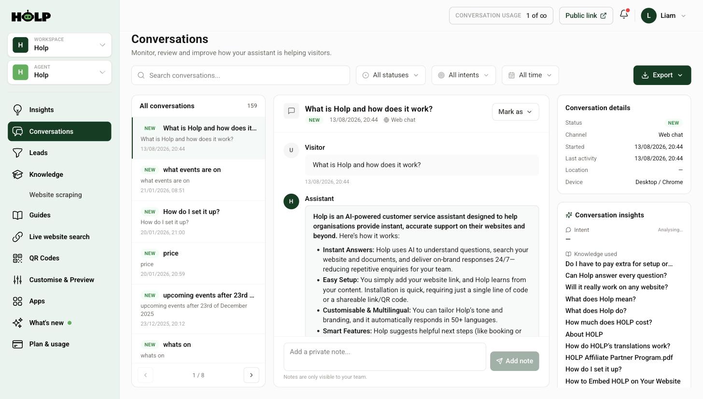
Task: Open the All intents filter
Action: pyautogui.click(x=464, y=75)
